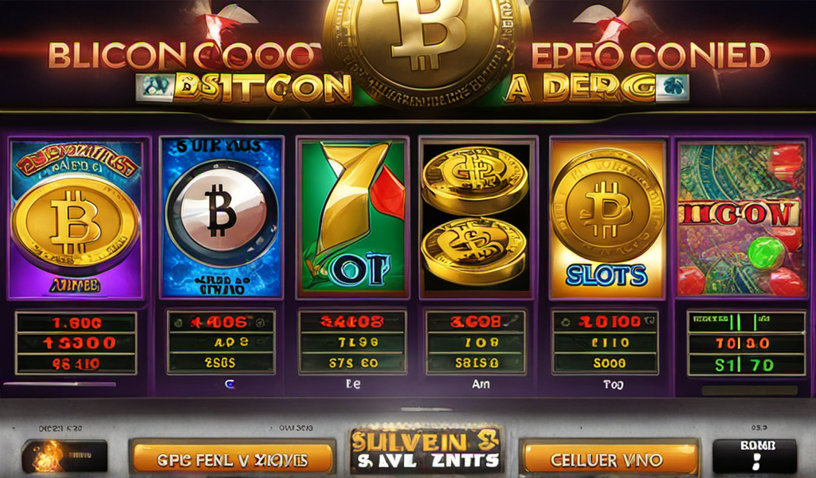This screenshot has height=478, width=816.
Task: Choose the golden seven green tile
Action: tap(353, 217)
